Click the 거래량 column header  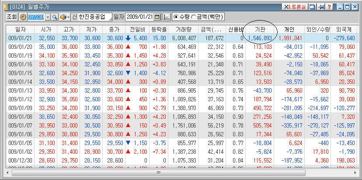[x=183, y=29]
